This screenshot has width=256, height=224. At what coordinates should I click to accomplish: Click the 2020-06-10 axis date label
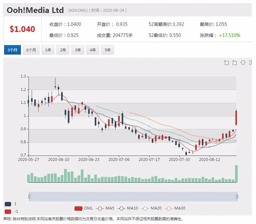pyautogui.click(x=59, y=160)
